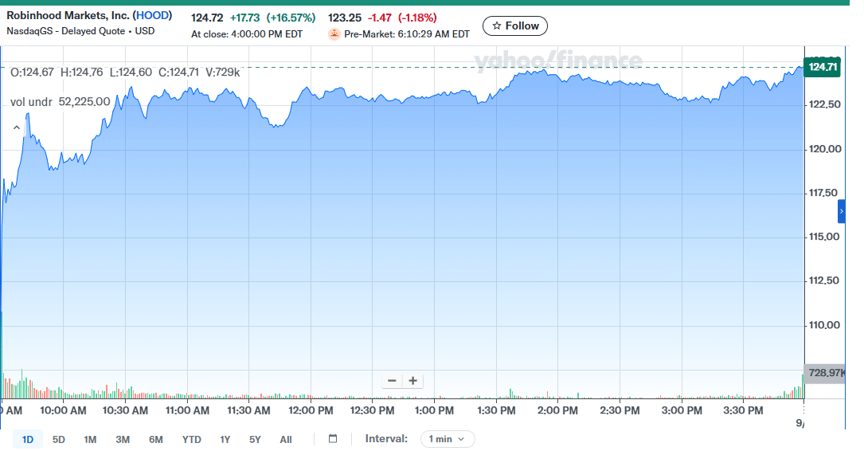Click the closing price 124.72
The height and width of the screenshot is (451, 864).
[207, 18]
